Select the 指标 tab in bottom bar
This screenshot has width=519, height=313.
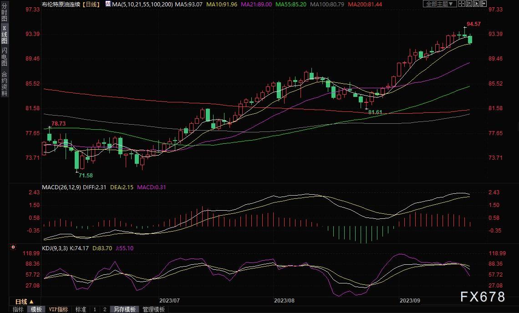pyautogui.click(x=18, y=309)
